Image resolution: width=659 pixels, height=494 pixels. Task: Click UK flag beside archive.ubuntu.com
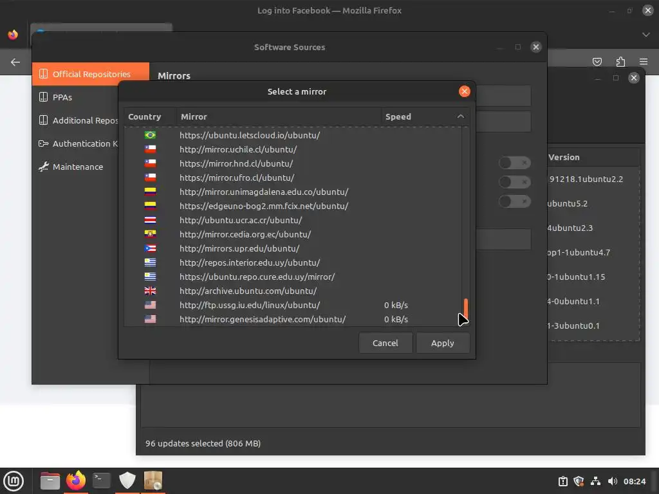150,291
